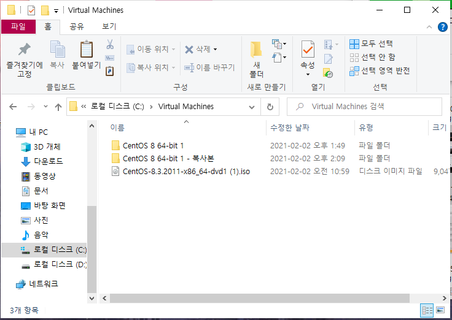Click the Paste shortcut icon
Image resolution: width=452 pixels, height=320 pixels.
(x=110, y=70)
